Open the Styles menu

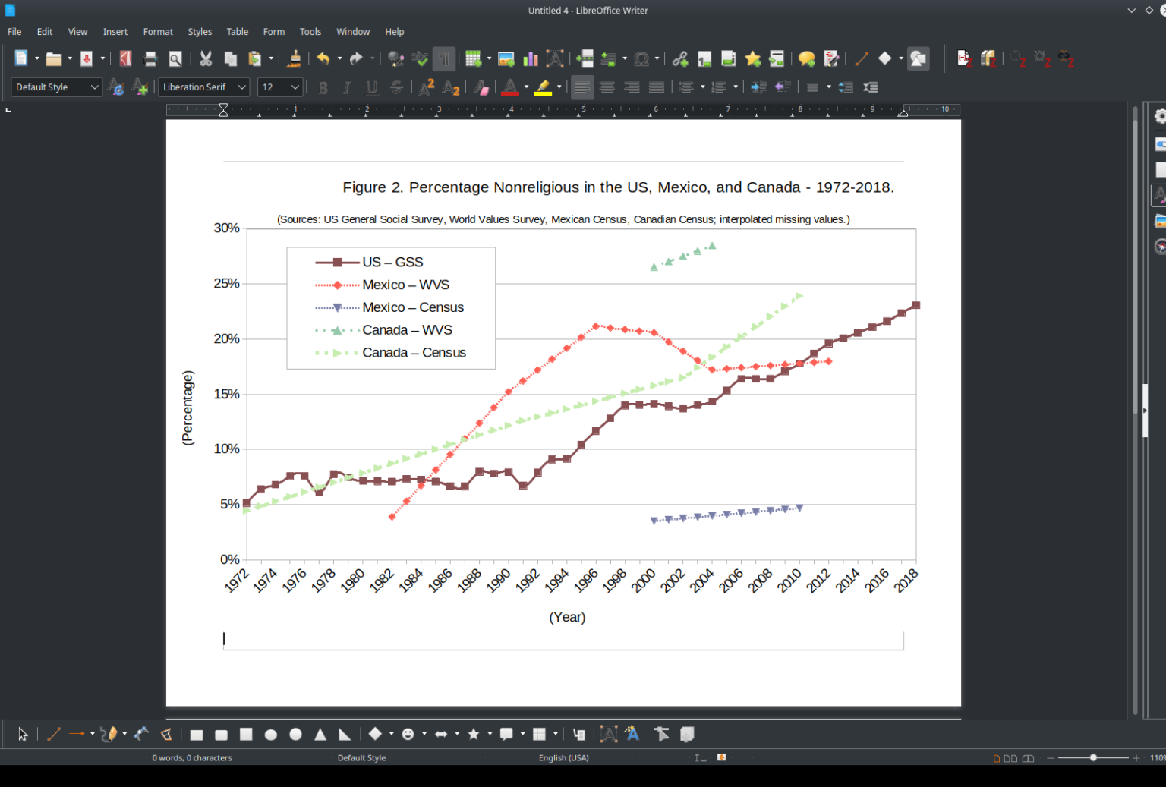point(200,32)
